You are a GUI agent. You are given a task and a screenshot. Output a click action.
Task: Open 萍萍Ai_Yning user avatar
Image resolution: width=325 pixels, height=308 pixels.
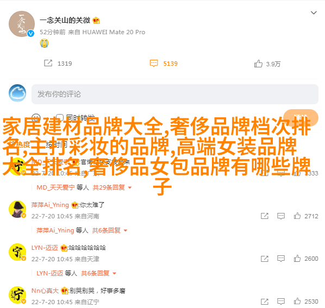coord(17,209)
